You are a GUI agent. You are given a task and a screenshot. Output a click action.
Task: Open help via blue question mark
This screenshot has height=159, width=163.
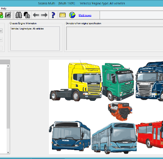click(x=53, y=15)
